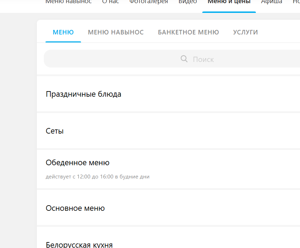Click the search magnifier icon
300x248 pixels.
pos(184,59)
